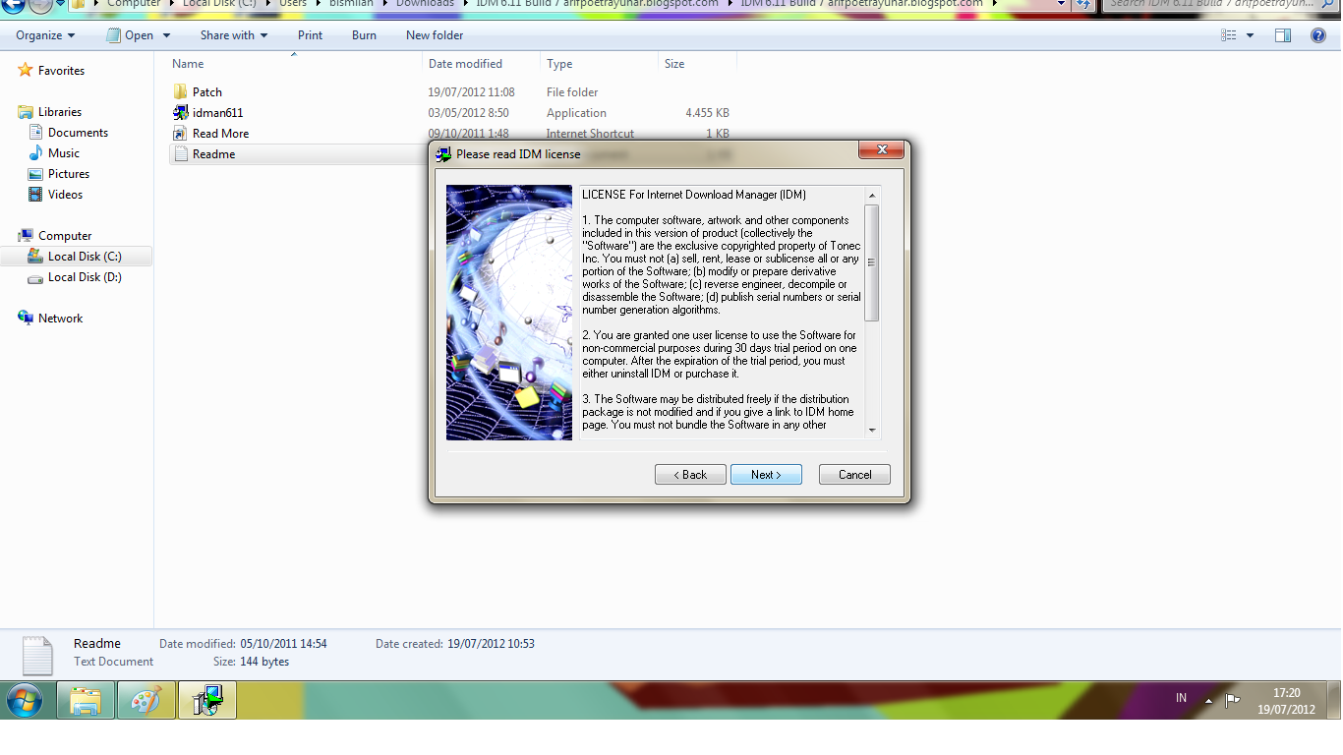The width and height of the screenshot is (1343, 755).
Task: Click the large Readme file icon in details pane
Action: (37, 655)
